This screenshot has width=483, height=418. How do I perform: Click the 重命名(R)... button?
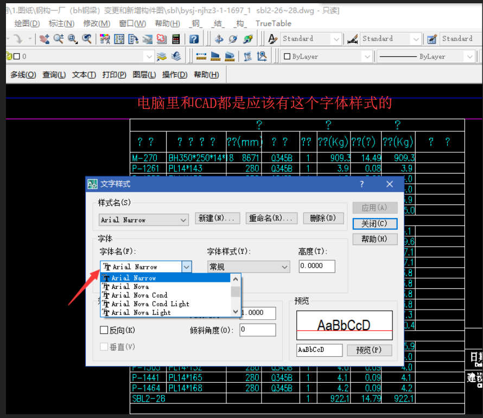(271, 218)
